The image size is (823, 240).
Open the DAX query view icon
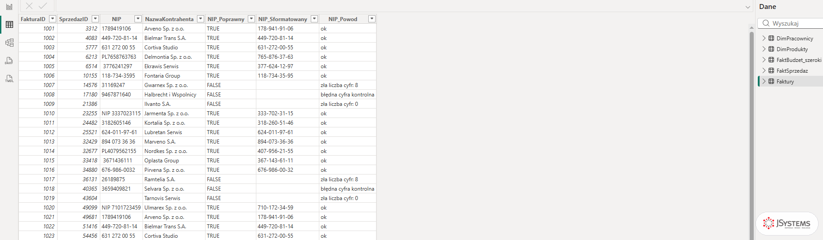[x=9, y=61]
